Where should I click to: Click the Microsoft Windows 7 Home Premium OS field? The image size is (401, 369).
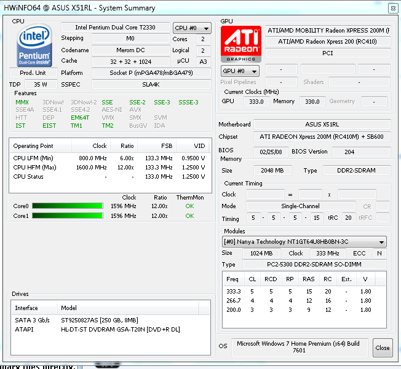point(300,347)
